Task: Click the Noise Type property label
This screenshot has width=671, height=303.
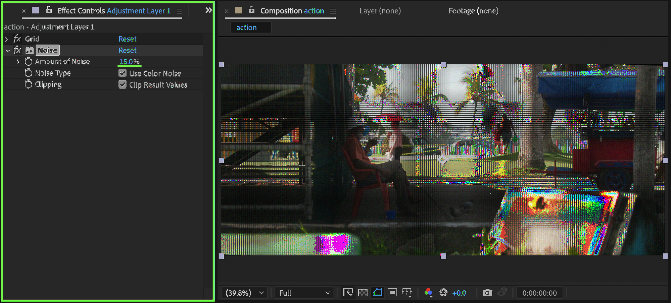Action: coord(53,73)
